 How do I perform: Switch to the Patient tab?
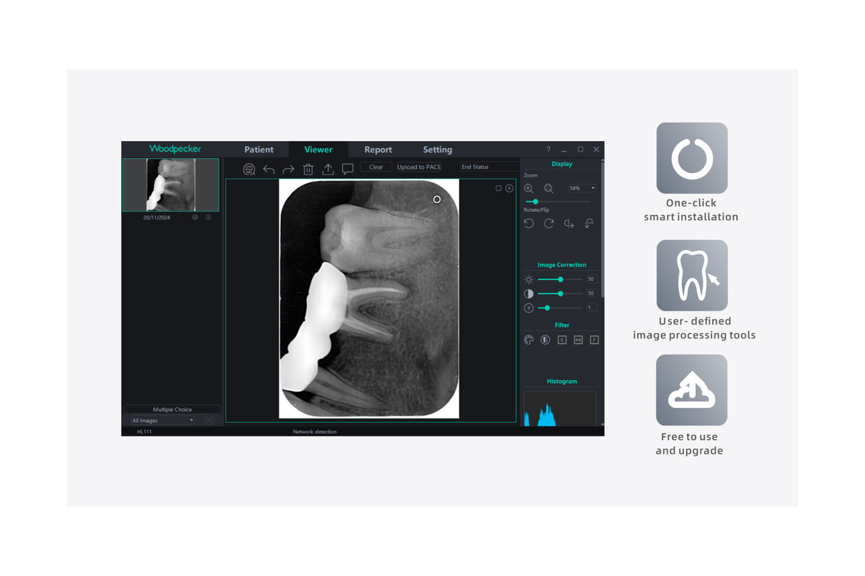pos(259,150)
